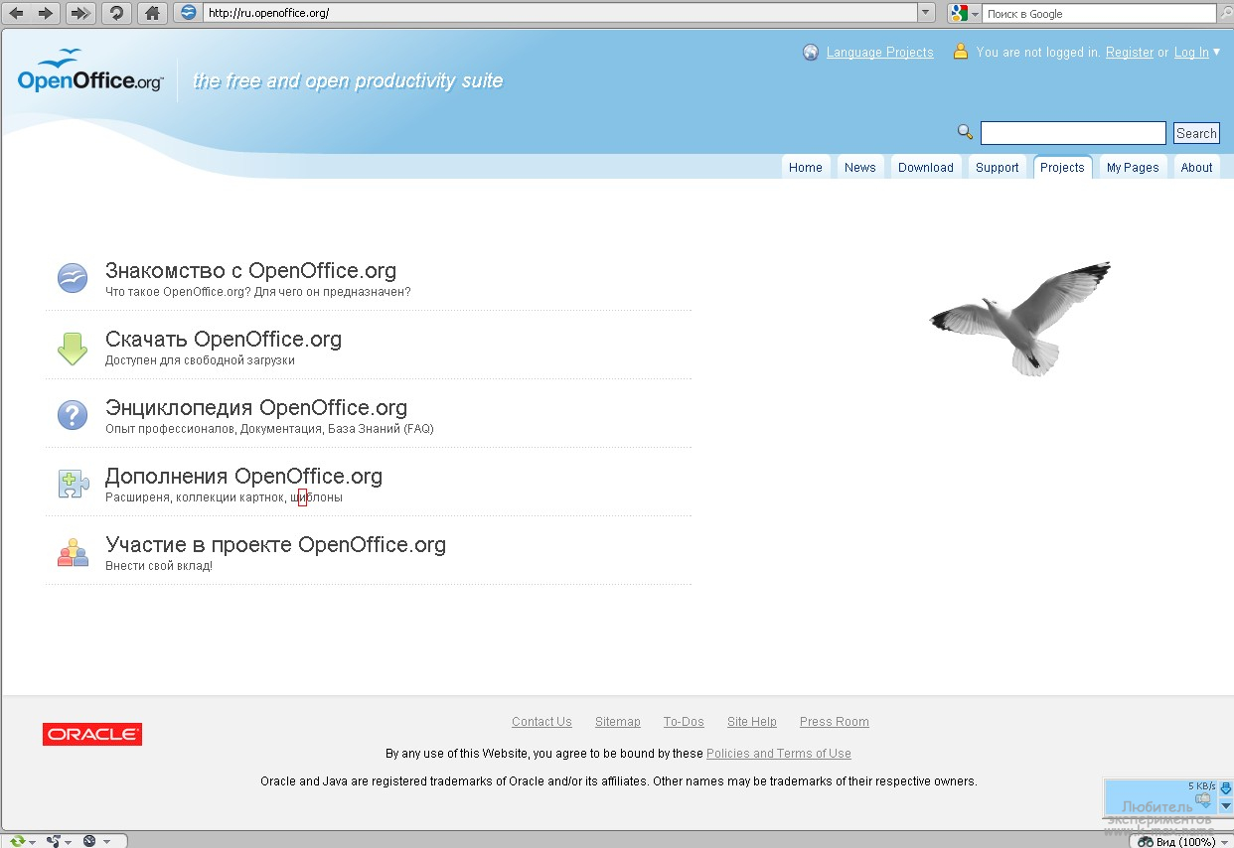Focus the address bar URL field
Image resolution: width=1234 pixels, height=848 pixels.
pyautogui.click(x=560, y=13)
